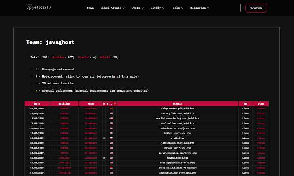Click the German flag in sklep.maxter.pl row
Viewport: 294px width, 176px height.
111,109
